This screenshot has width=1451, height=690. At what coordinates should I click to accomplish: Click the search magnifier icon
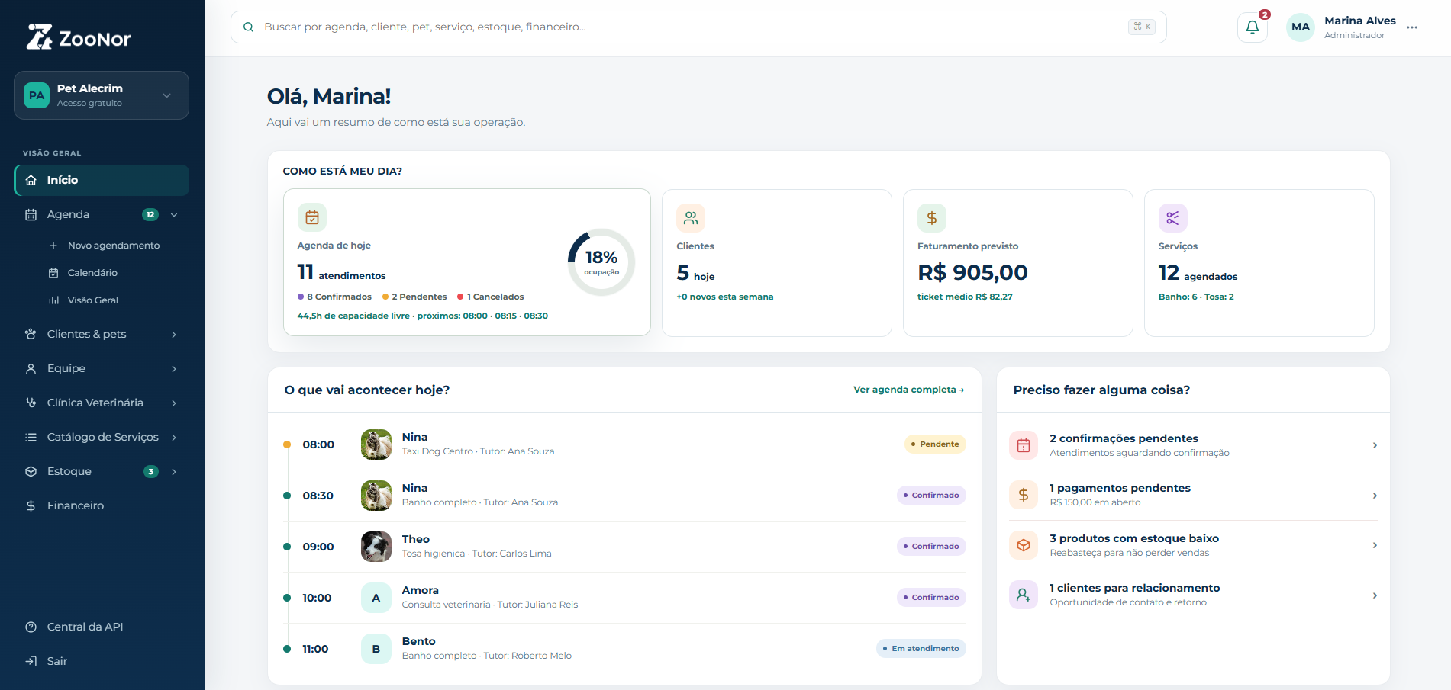click(248, 27)
